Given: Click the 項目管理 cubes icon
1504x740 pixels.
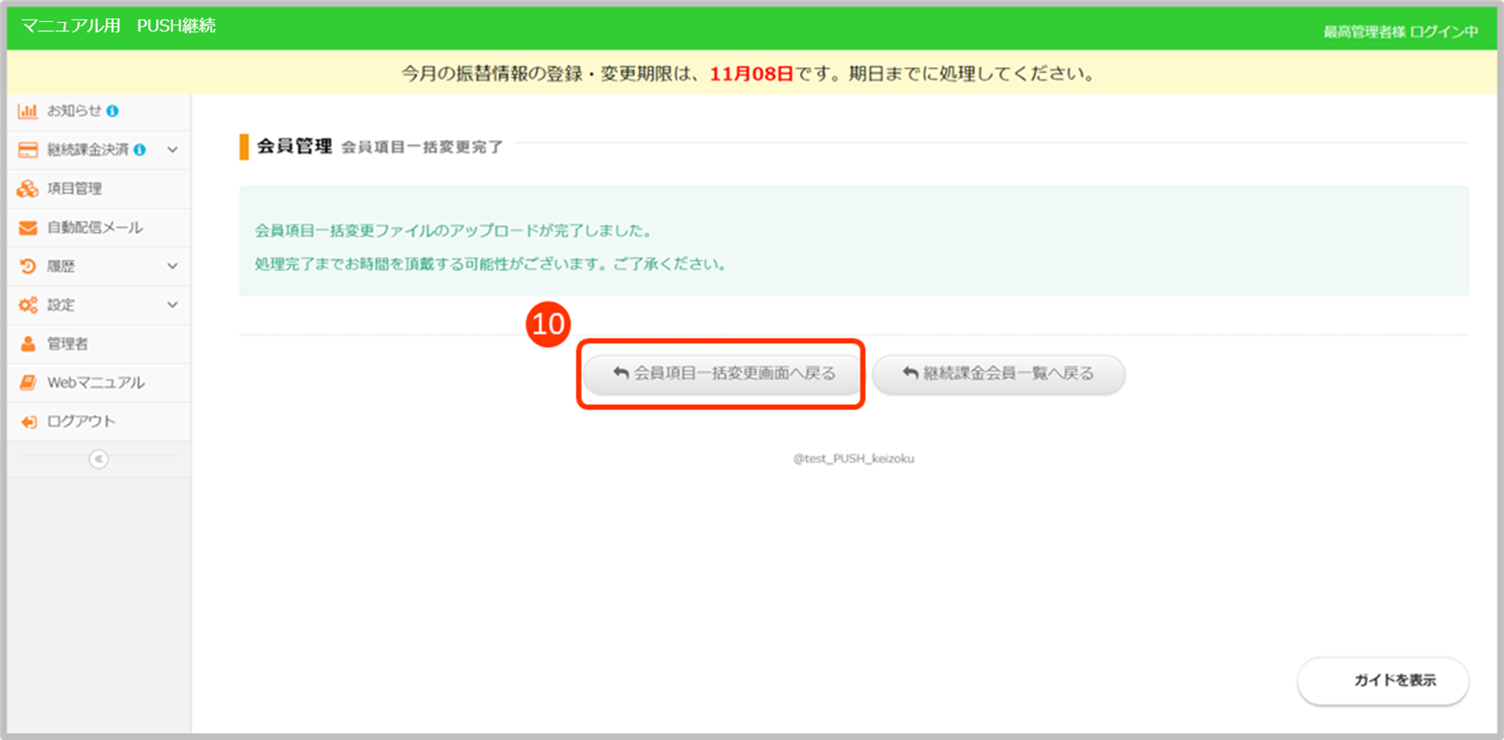Looking at the screenshot, I should (x=28, y=189).
